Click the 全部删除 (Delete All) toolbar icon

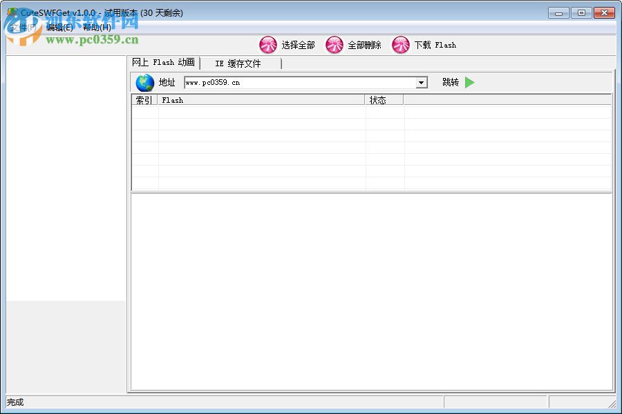[x=334, y=45]
